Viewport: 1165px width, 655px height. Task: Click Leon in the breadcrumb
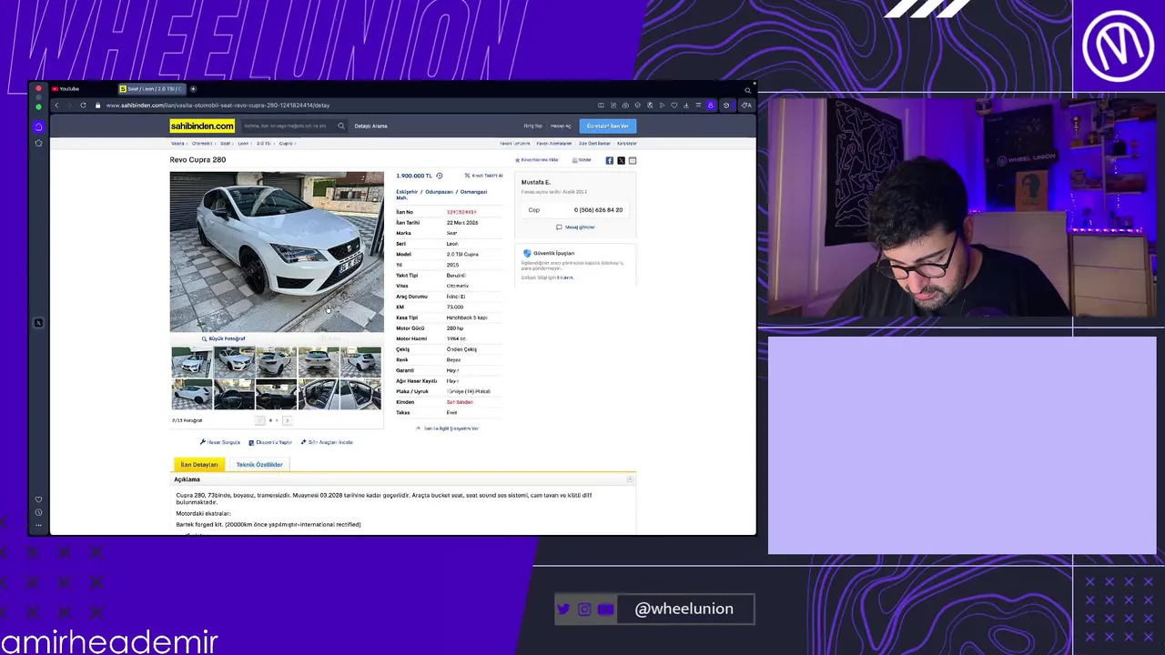coord(243,143)
